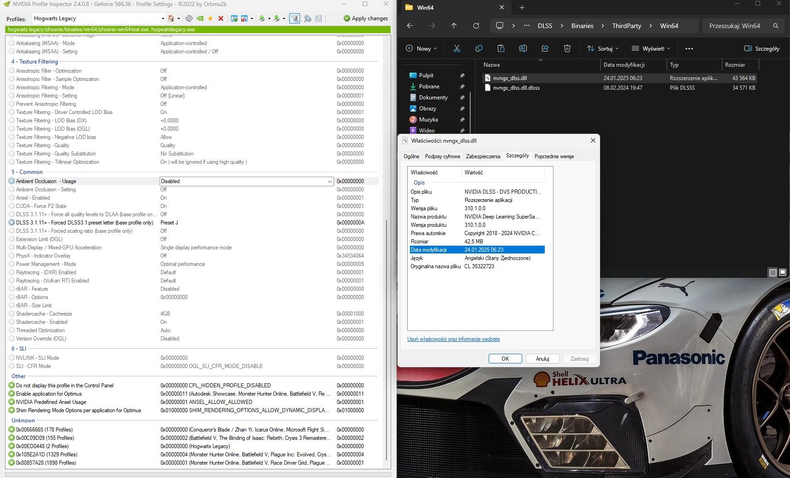
Task: Click the home icon for base profile
Action: pyautogui.click(x=171, y=18)
